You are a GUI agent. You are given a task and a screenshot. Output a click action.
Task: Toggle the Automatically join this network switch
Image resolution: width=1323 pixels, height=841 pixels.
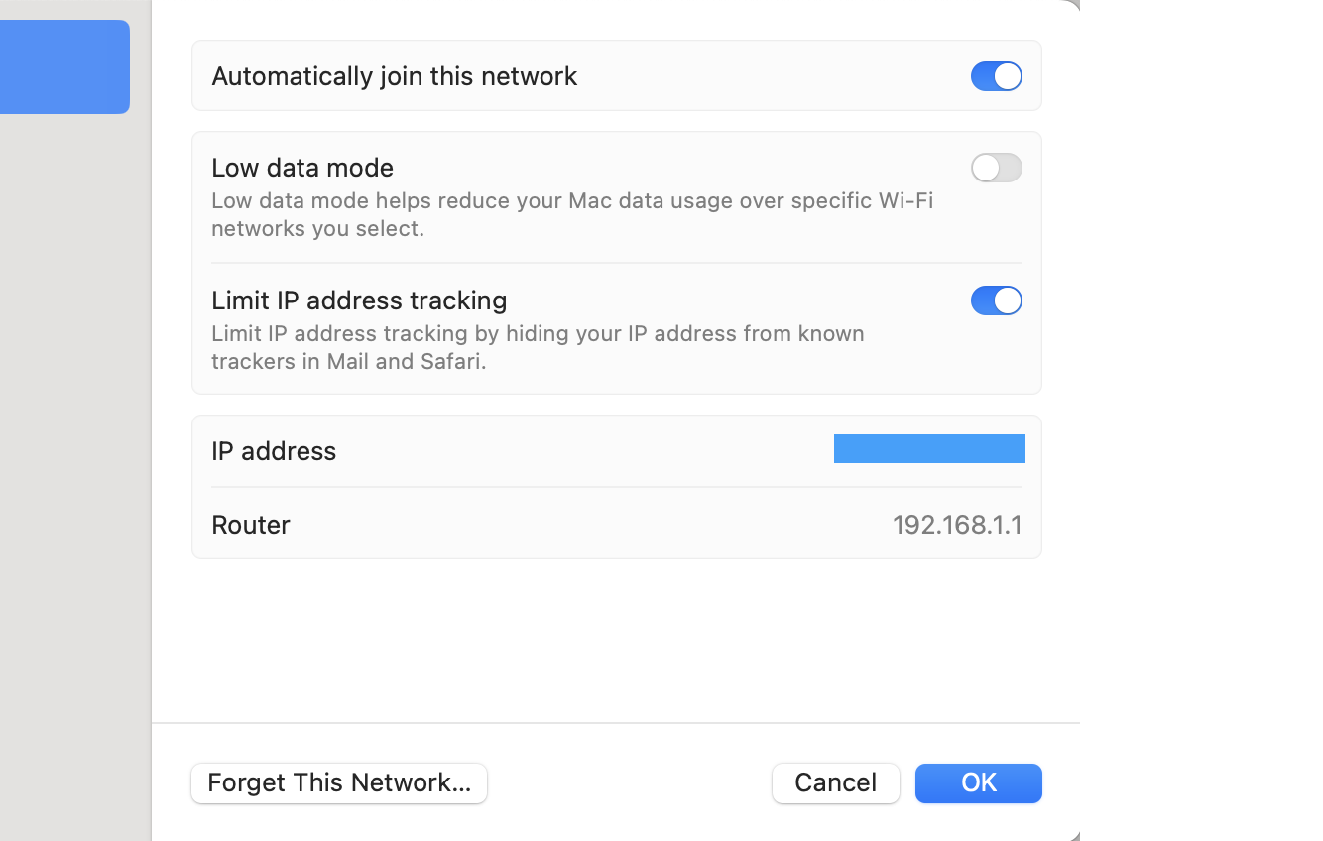point(996,76)
